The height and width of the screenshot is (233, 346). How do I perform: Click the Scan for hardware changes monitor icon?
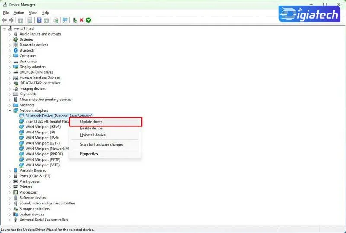point(65,20)
